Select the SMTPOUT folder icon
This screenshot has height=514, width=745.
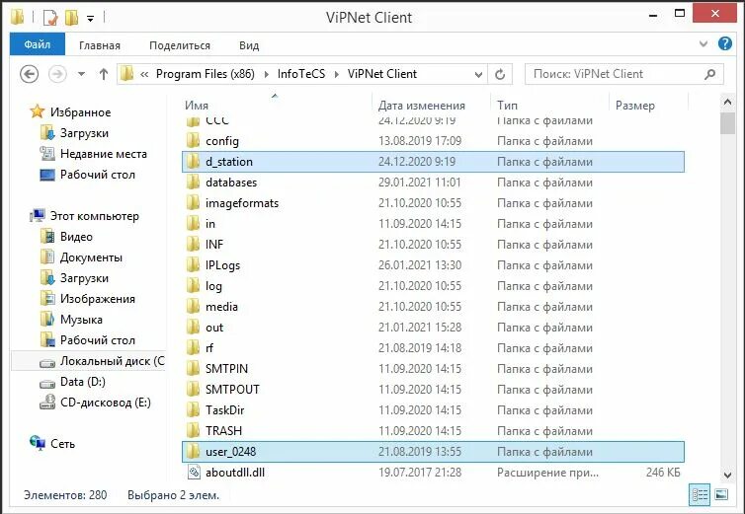pos(193,389)
